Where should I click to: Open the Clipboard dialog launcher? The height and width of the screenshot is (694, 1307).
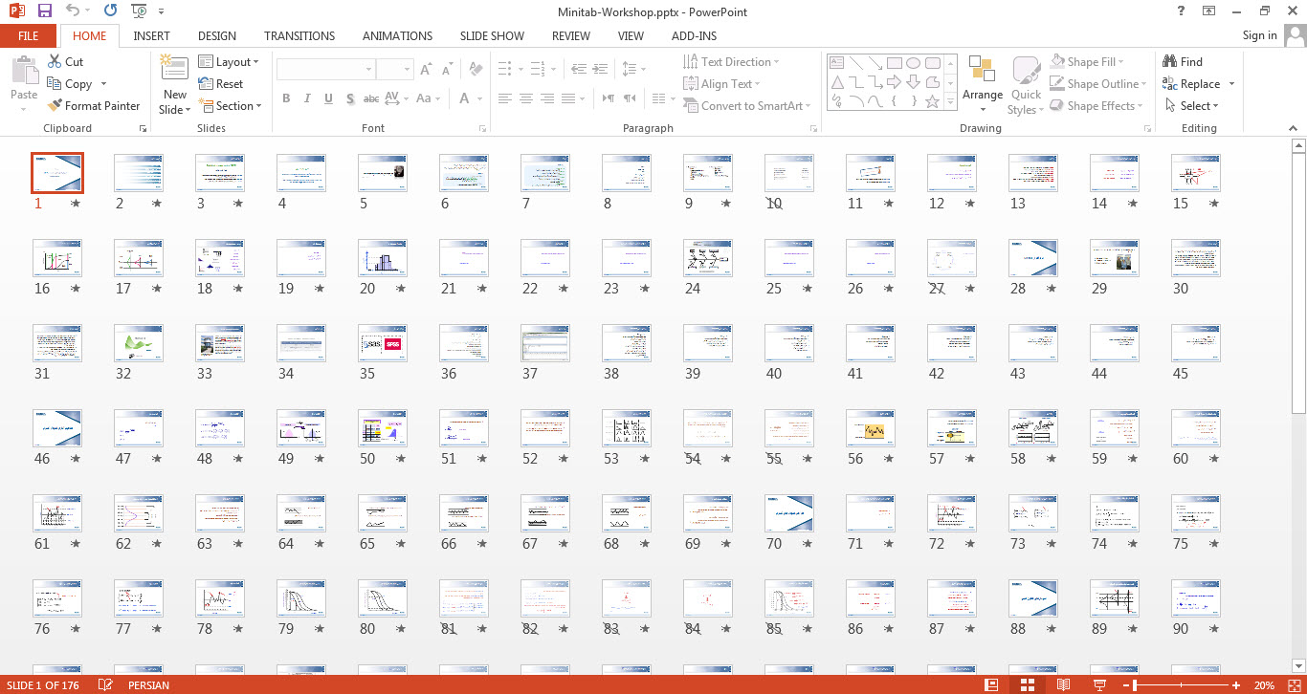click(x=144, y=128)
